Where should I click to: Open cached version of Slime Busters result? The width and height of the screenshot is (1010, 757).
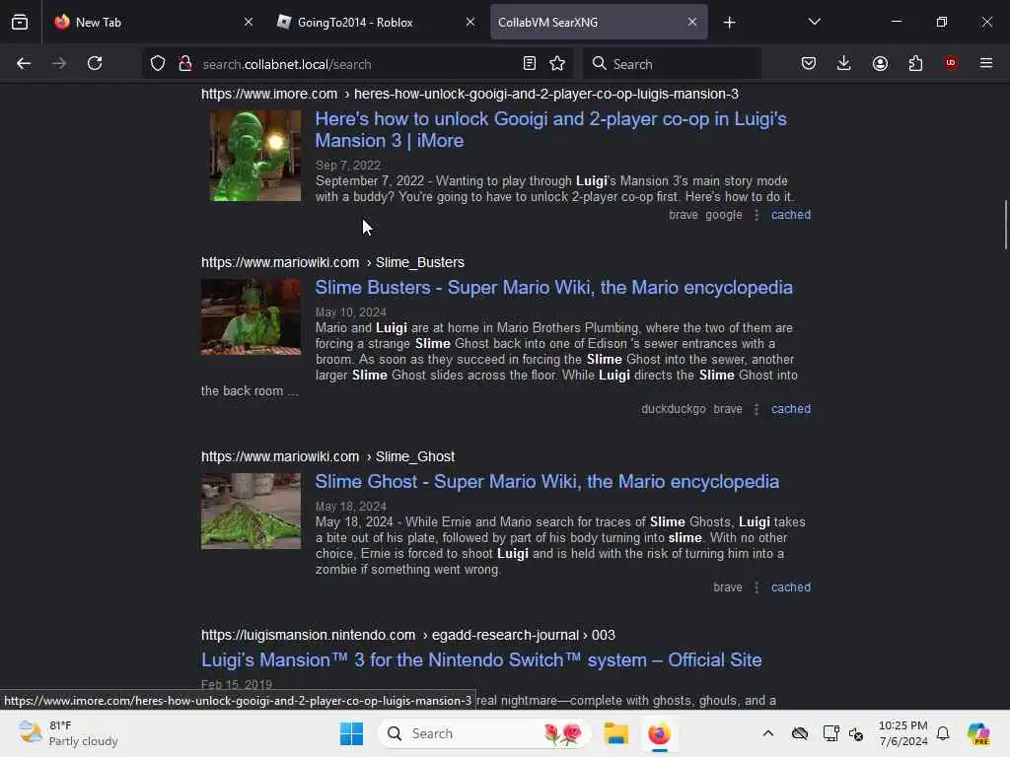point(791,409)
